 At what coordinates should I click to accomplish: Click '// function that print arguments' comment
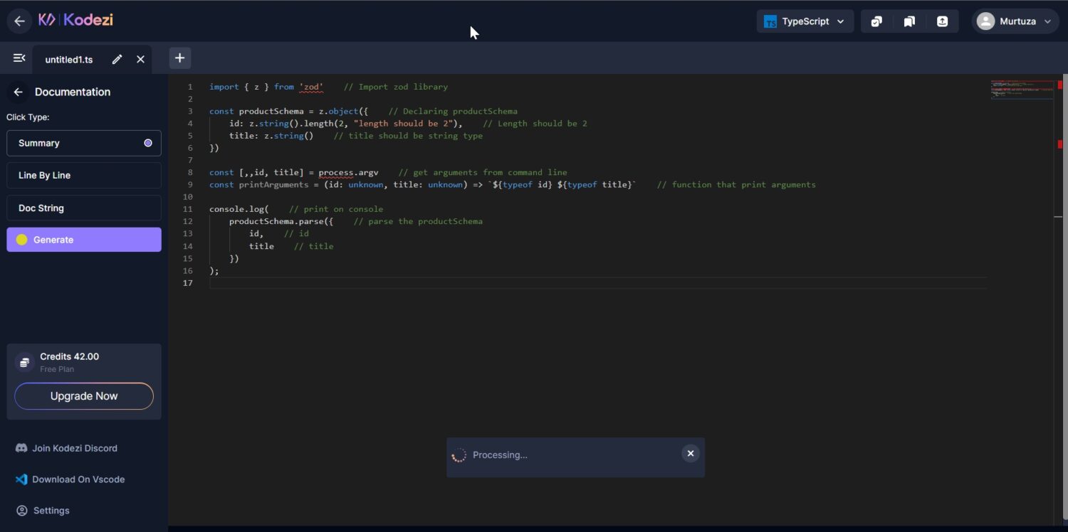[x=736, y=185]
